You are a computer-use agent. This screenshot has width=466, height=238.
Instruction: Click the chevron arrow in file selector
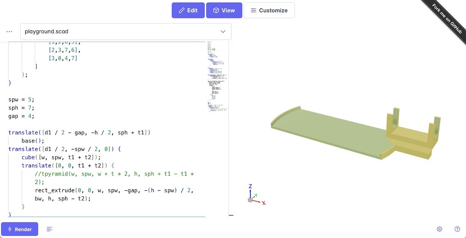pos(223,32)
